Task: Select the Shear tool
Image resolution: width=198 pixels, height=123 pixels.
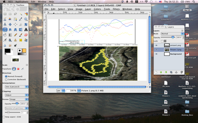Action: tap(10, 30)
